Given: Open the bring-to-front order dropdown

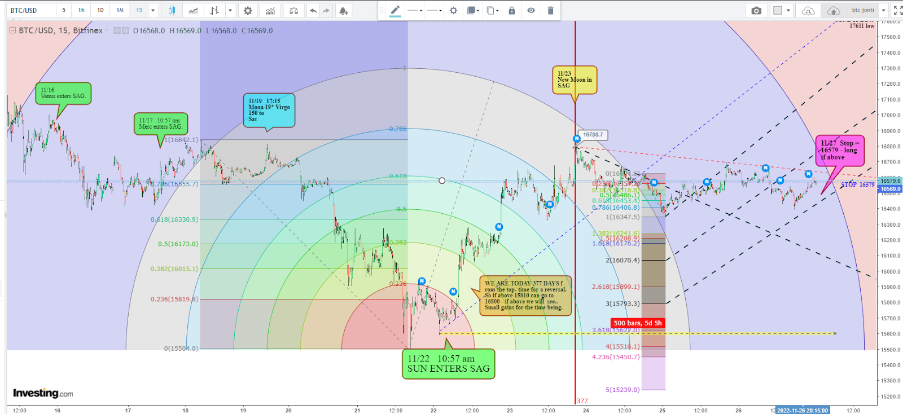Looking at the screenshot, I should pos(473,10).
